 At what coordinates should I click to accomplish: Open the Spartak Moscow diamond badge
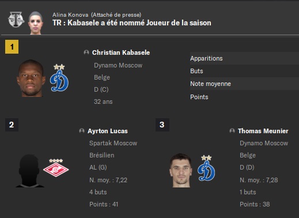pyautogui.click(x=56, y=168)
